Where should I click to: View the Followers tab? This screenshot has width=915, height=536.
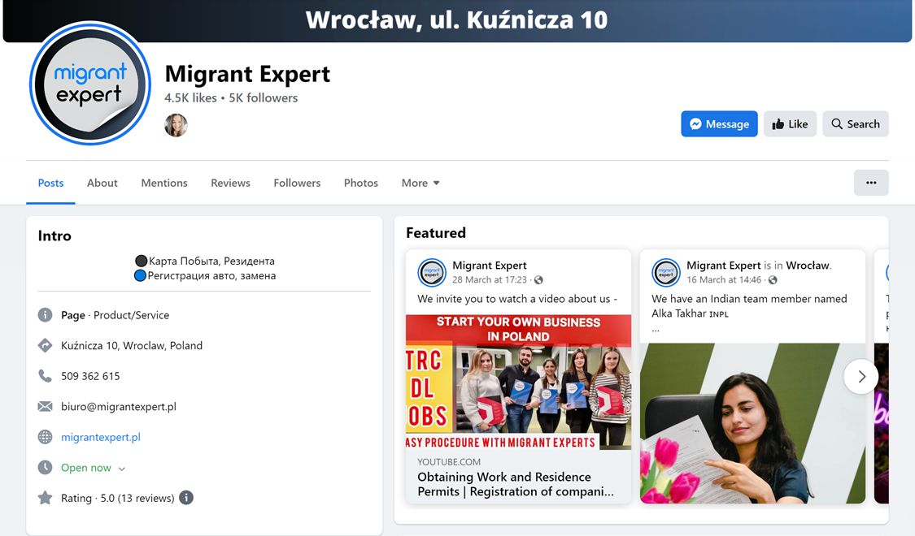pyautogui.click(x=297, y=183)
